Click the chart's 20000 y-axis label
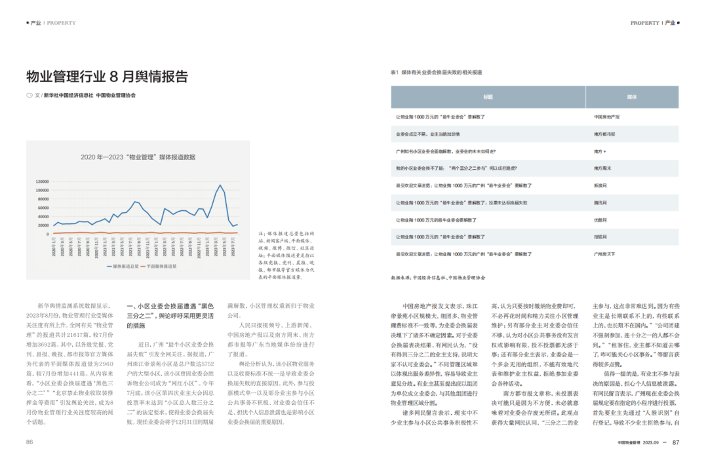The height and width of the screenshot is (458, 708). 43,225
